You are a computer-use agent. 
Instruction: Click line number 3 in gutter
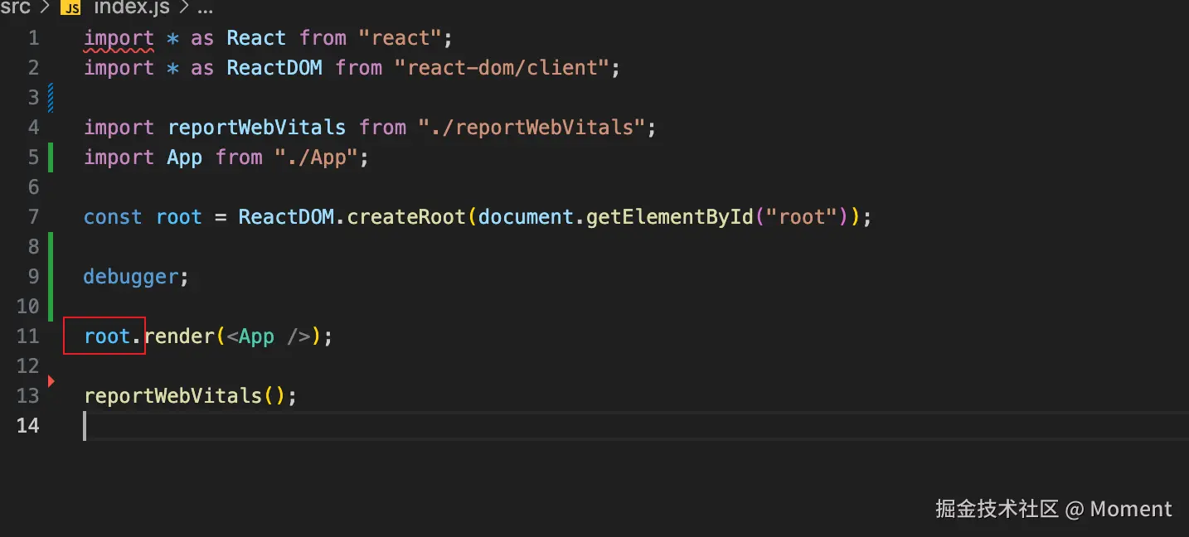click(33, 98)
